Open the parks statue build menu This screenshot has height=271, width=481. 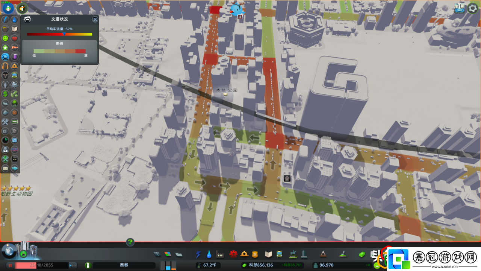click(x=293, y=254)
